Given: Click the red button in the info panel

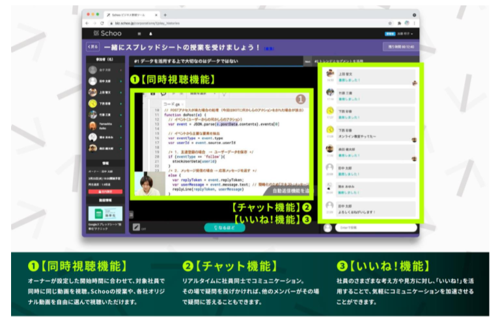Looking at the screenshot, I should tap(105, 192).
